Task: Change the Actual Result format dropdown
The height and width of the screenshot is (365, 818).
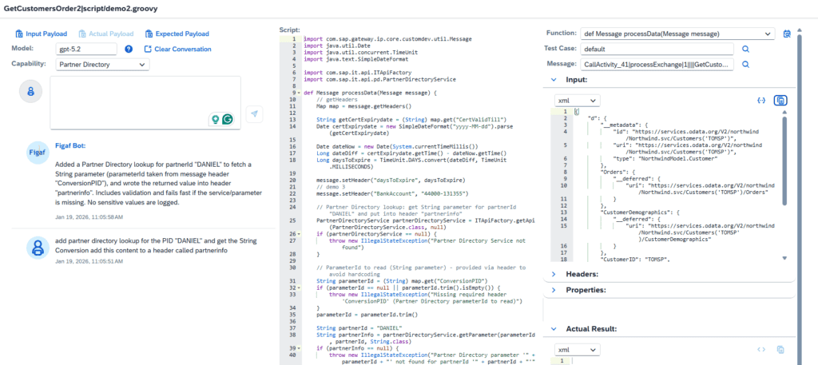Action: tap(577, 349)
